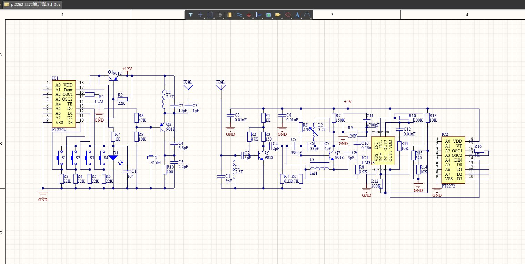The height and width of the screenshot is (264, 525).
Task: Click the +12V power port symbol
Action: click(127, 71)
